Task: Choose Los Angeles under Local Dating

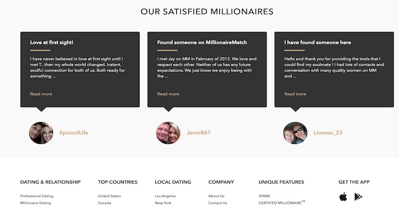Action: pyautogui.click(x=165, y=196)
